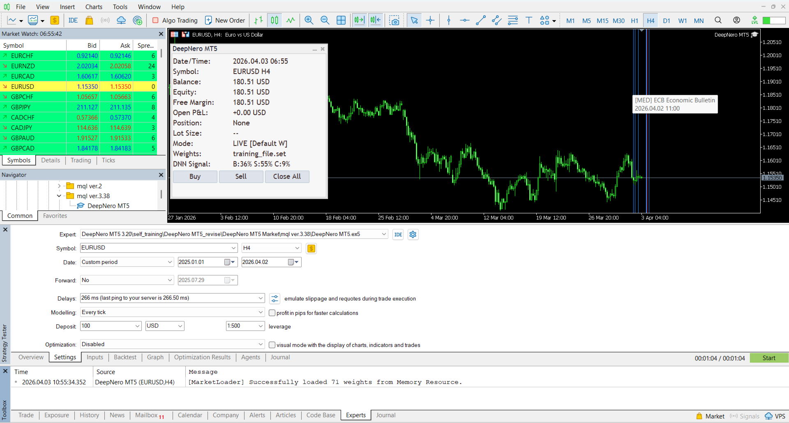
Task: Expand the mql ver.2 folder
Action: 59,186
